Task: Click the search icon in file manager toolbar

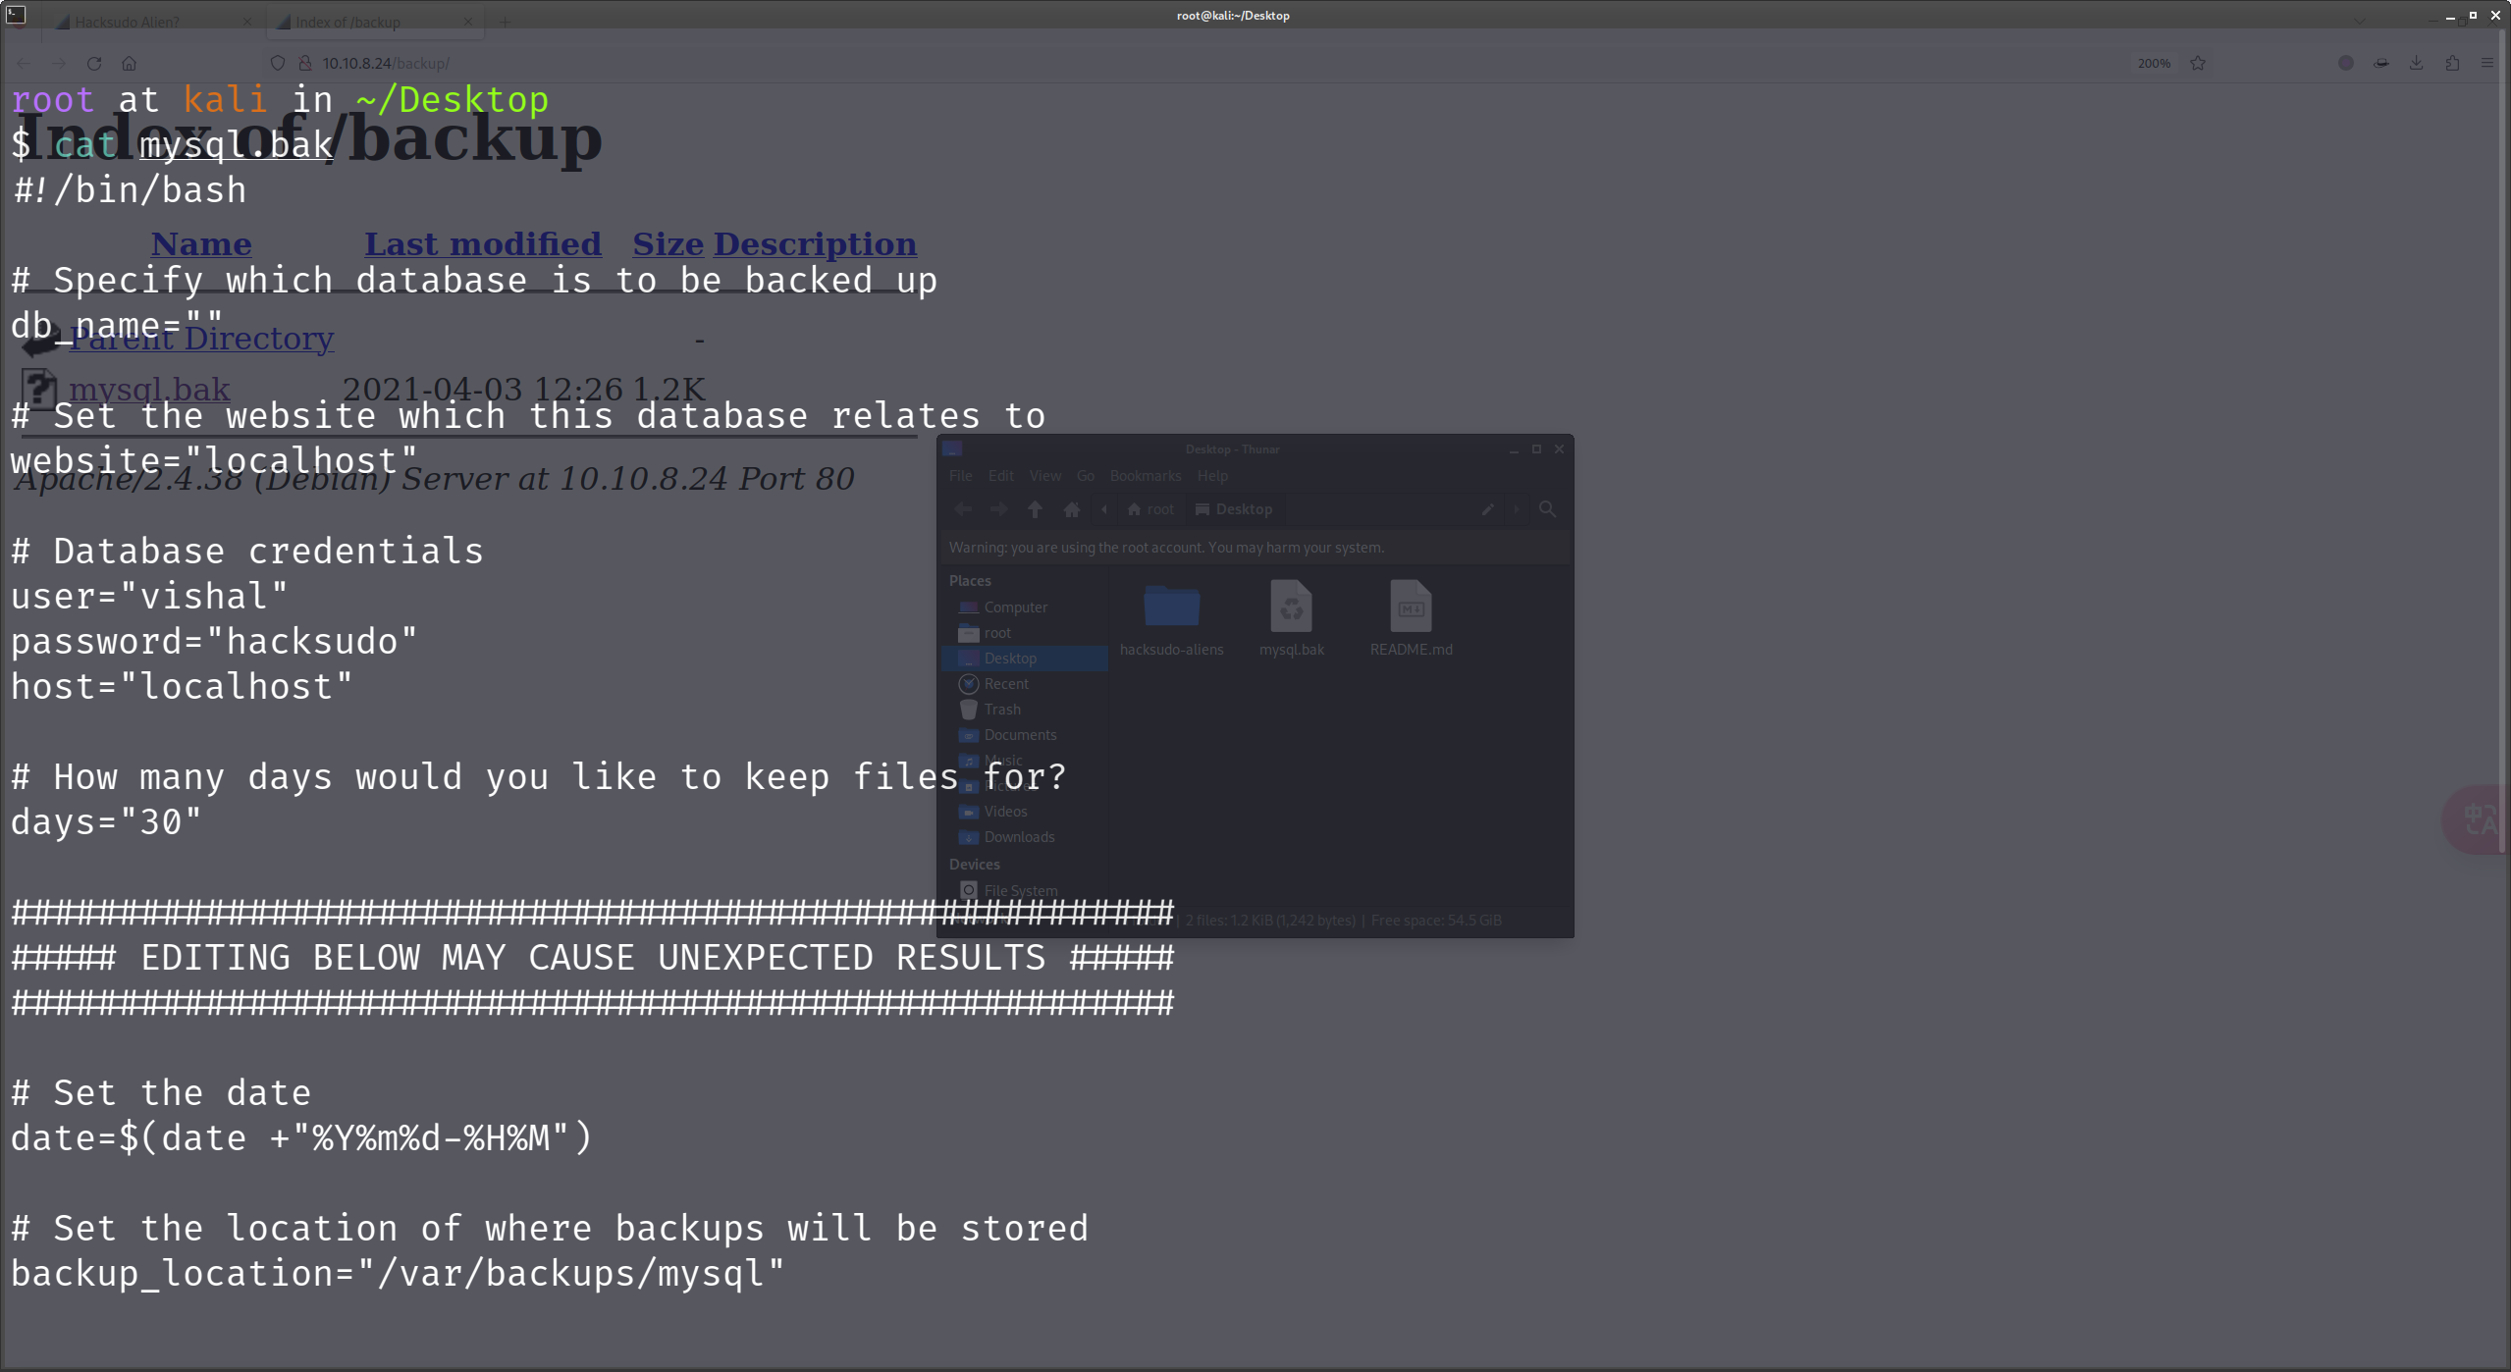Action: [x=1546, y=508]
